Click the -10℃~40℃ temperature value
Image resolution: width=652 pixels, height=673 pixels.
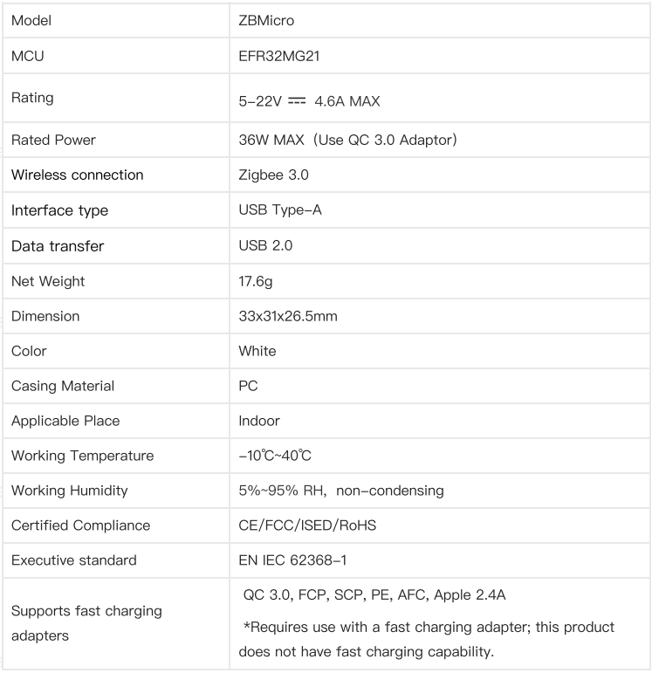pos(275,456)
